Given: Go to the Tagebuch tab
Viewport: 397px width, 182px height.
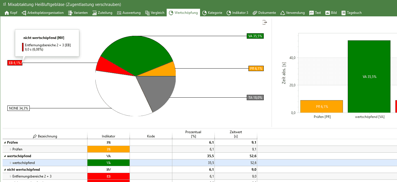Looking at the screenshot, I should click(x=351, y=13).
